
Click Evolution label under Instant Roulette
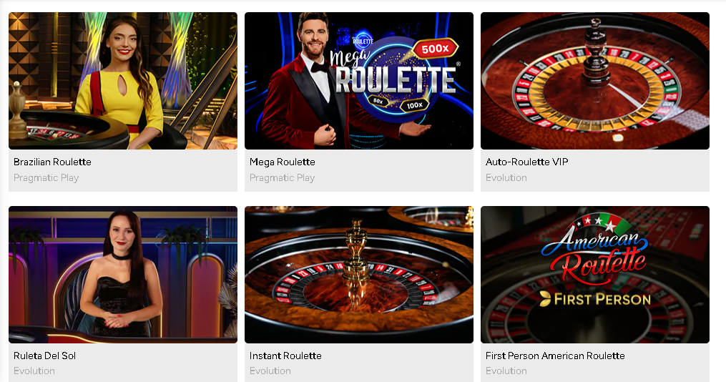[270, 371]
